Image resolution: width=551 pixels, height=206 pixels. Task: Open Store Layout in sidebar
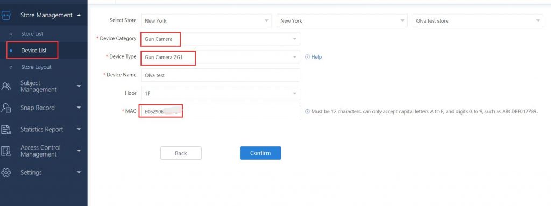click(x=36, y=67)
